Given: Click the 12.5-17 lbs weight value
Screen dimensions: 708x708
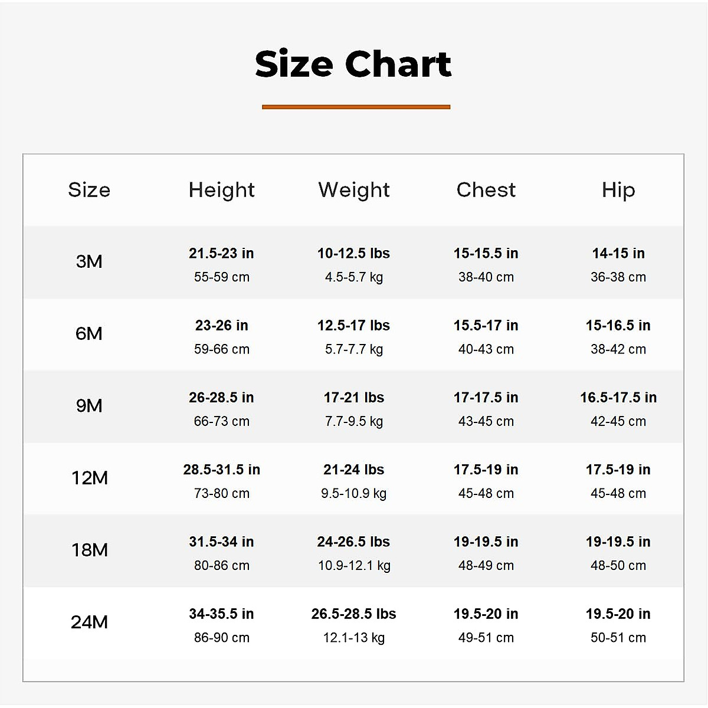Looking at the screenshot, I should (353, 326).
